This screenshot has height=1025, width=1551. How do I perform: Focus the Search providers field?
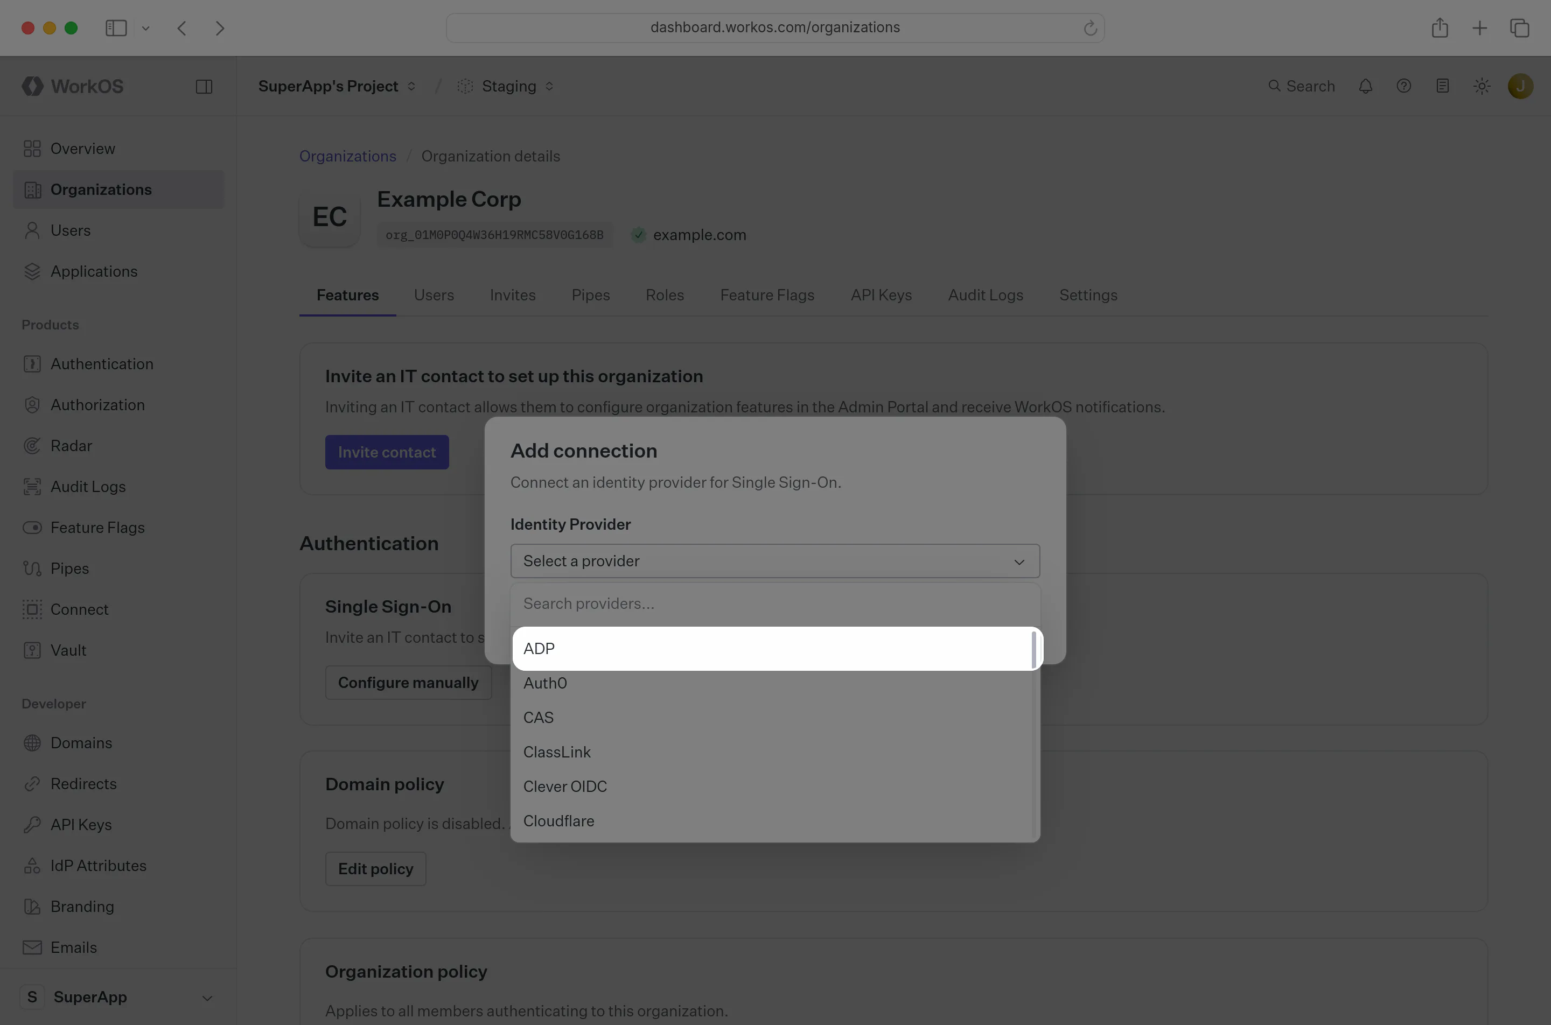tap(775, 603)
